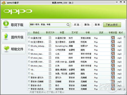This screenshot has height=95, width=127.
Task: Click lyrics file icon for 05-cilla_loktung
Action: pyautogui.click(x=50, y=46)
